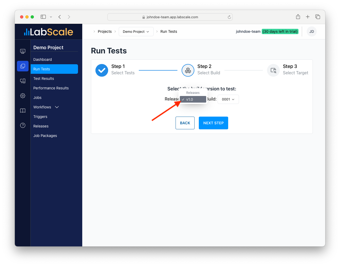Click the Step 1 Select Tests label
340x266 pixels.
point(123,70)
